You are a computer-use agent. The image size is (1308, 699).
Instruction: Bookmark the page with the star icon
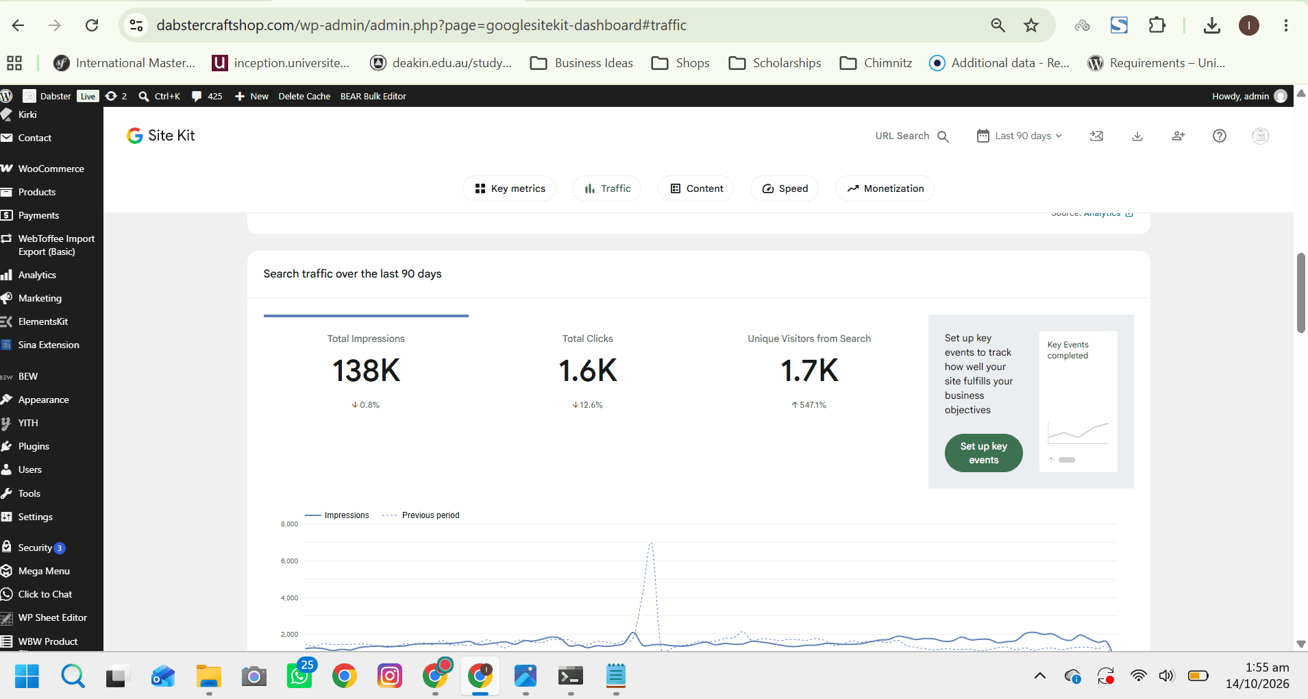tap(1031, 25)
